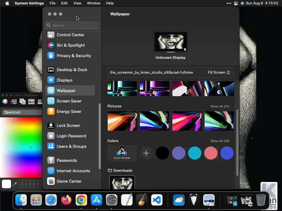The image size is (282, 211).
Task: Select the purple-magenta dynamic wallpaper thumbnail
Action: [x=154, y=88]
